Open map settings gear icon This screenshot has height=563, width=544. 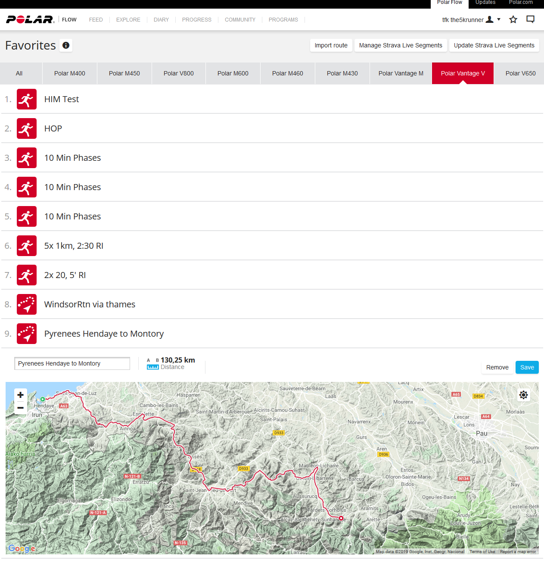coord(523,395)
